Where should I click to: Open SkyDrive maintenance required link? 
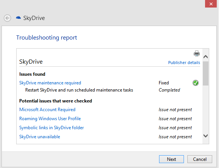pyautogui.click(x=50, y=83)
